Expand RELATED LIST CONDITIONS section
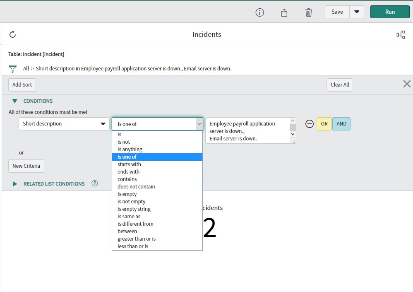413x292 pixels. pyautogui.click(x=15, y=184)
